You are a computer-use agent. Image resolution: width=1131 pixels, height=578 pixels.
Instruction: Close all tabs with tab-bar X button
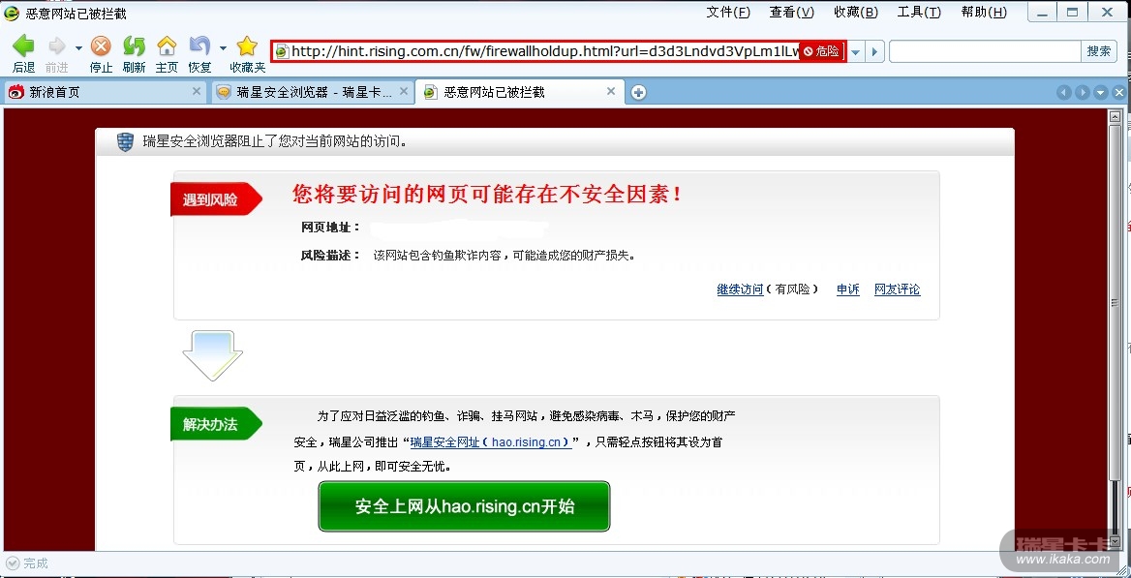point(1118,92)
